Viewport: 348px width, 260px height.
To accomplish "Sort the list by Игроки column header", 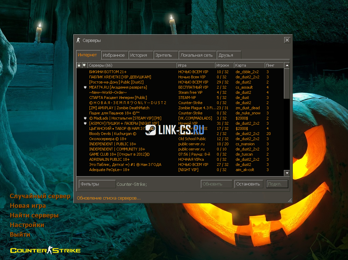I will pos(224,65).
